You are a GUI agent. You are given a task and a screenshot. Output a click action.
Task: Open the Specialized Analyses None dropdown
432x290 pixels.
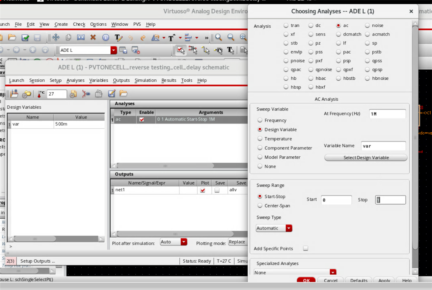click(333, 272)
